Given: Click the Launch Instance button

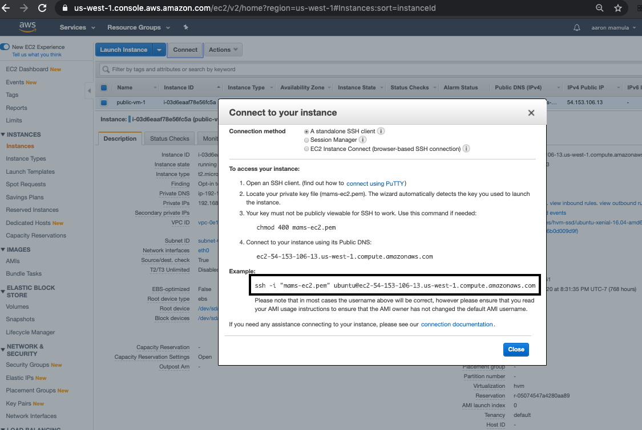Looking at the screenshot, I should 124,50.
